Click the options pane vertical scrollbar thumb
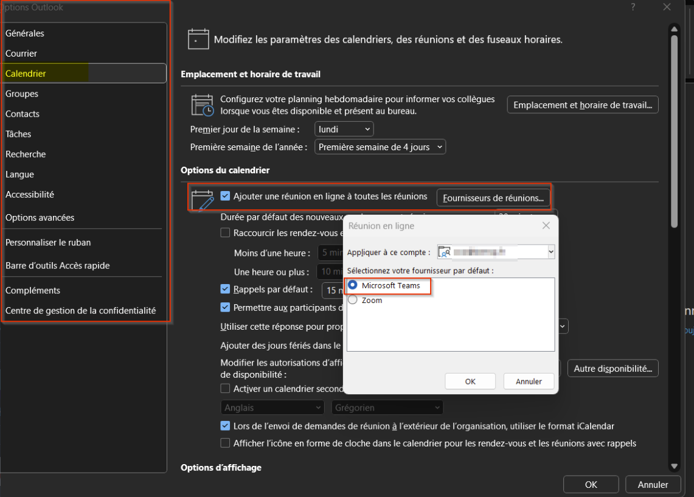Viewport: 694px width, 497px height. (674, 131)
